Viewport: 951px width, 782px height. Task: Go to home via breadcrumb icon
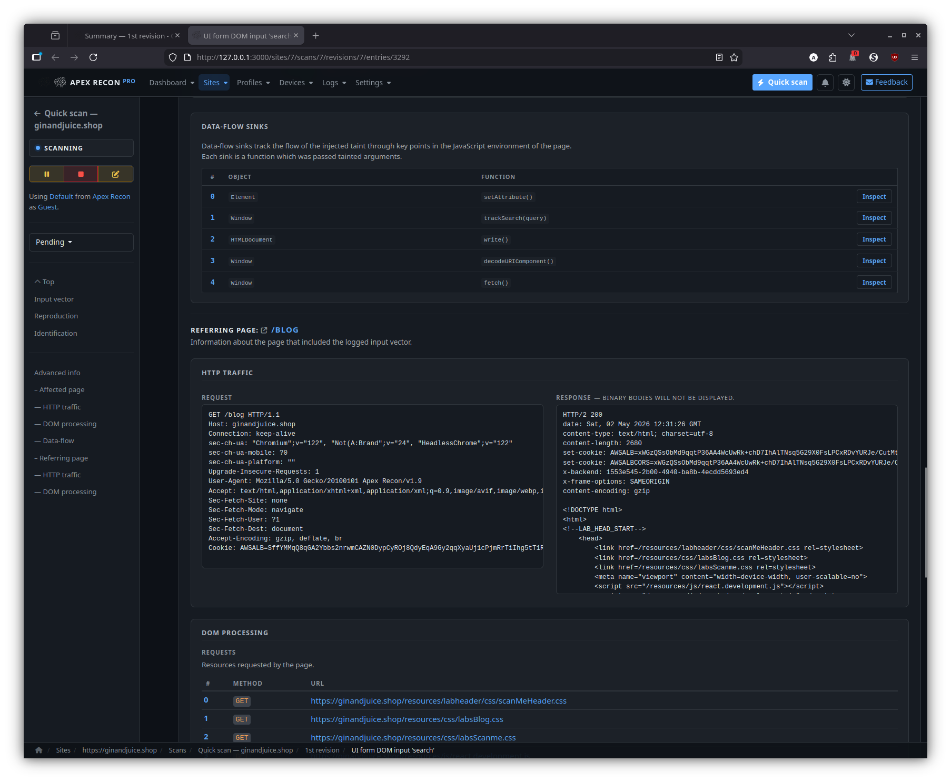pos(39,750)
